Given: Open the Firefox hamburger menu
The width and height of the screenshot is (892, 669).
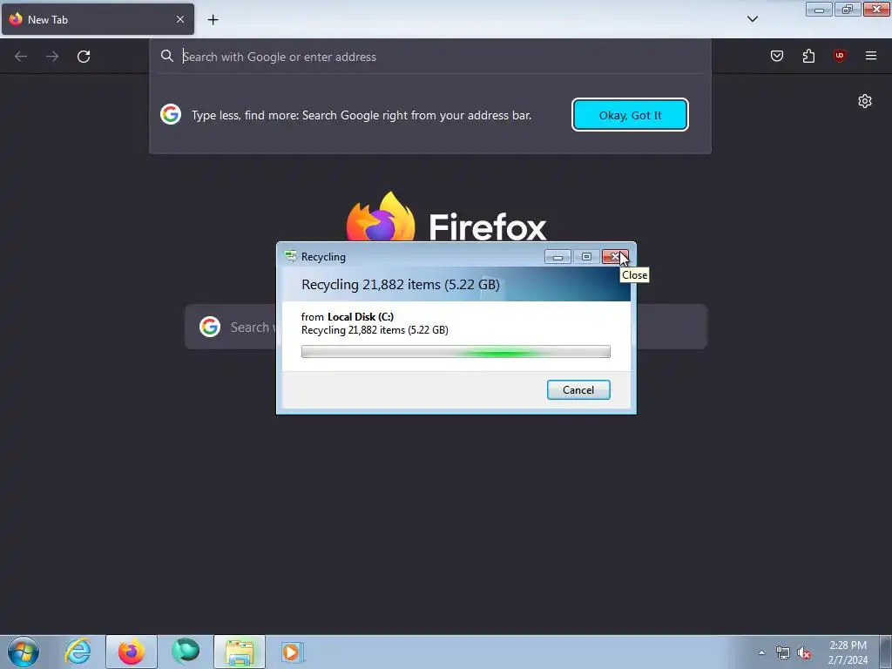Looking at the screenshot, I should [870, 56].
